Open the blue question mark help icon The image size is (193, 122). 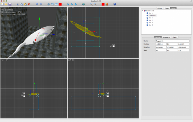point(115,4)
